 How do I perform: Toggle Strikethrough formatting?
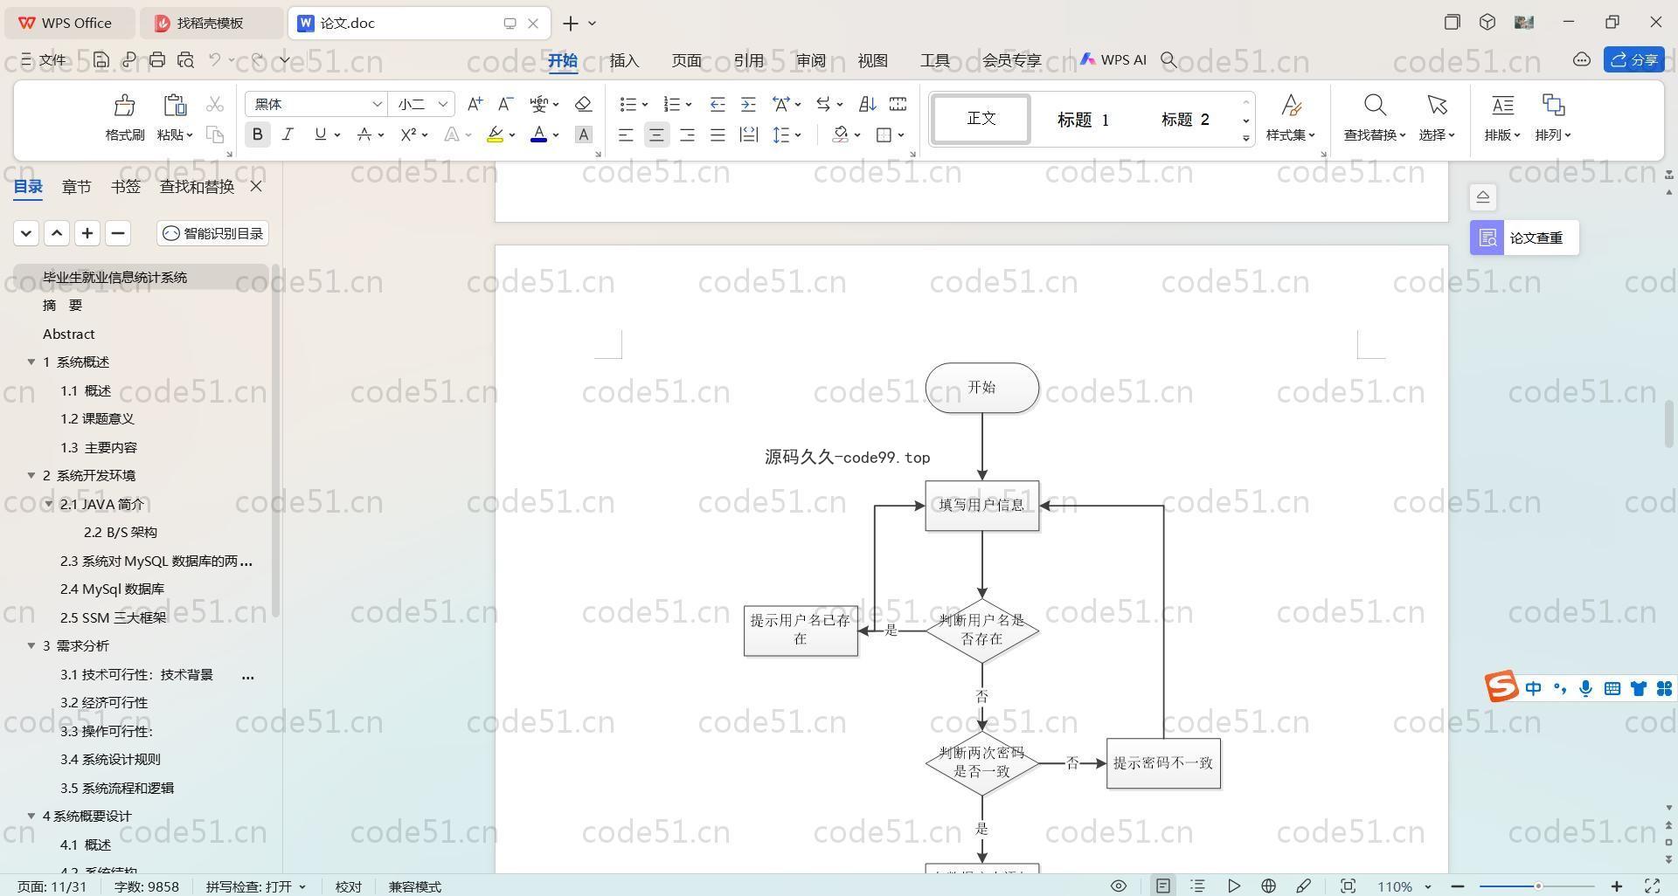click(x=364, y=134)
